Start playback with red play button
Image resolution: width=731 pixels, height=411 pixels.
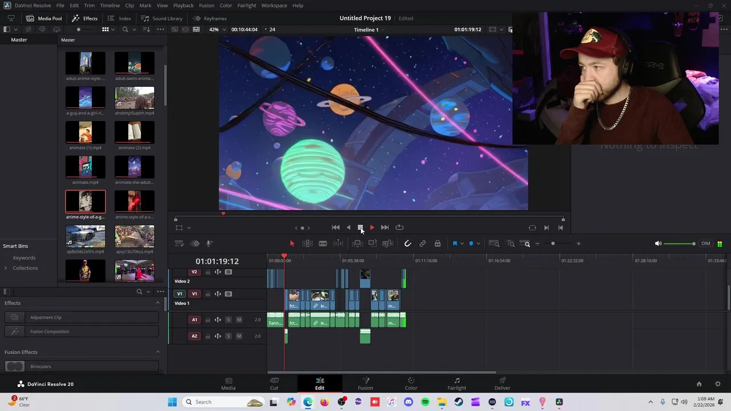click(x=372, y=227)
